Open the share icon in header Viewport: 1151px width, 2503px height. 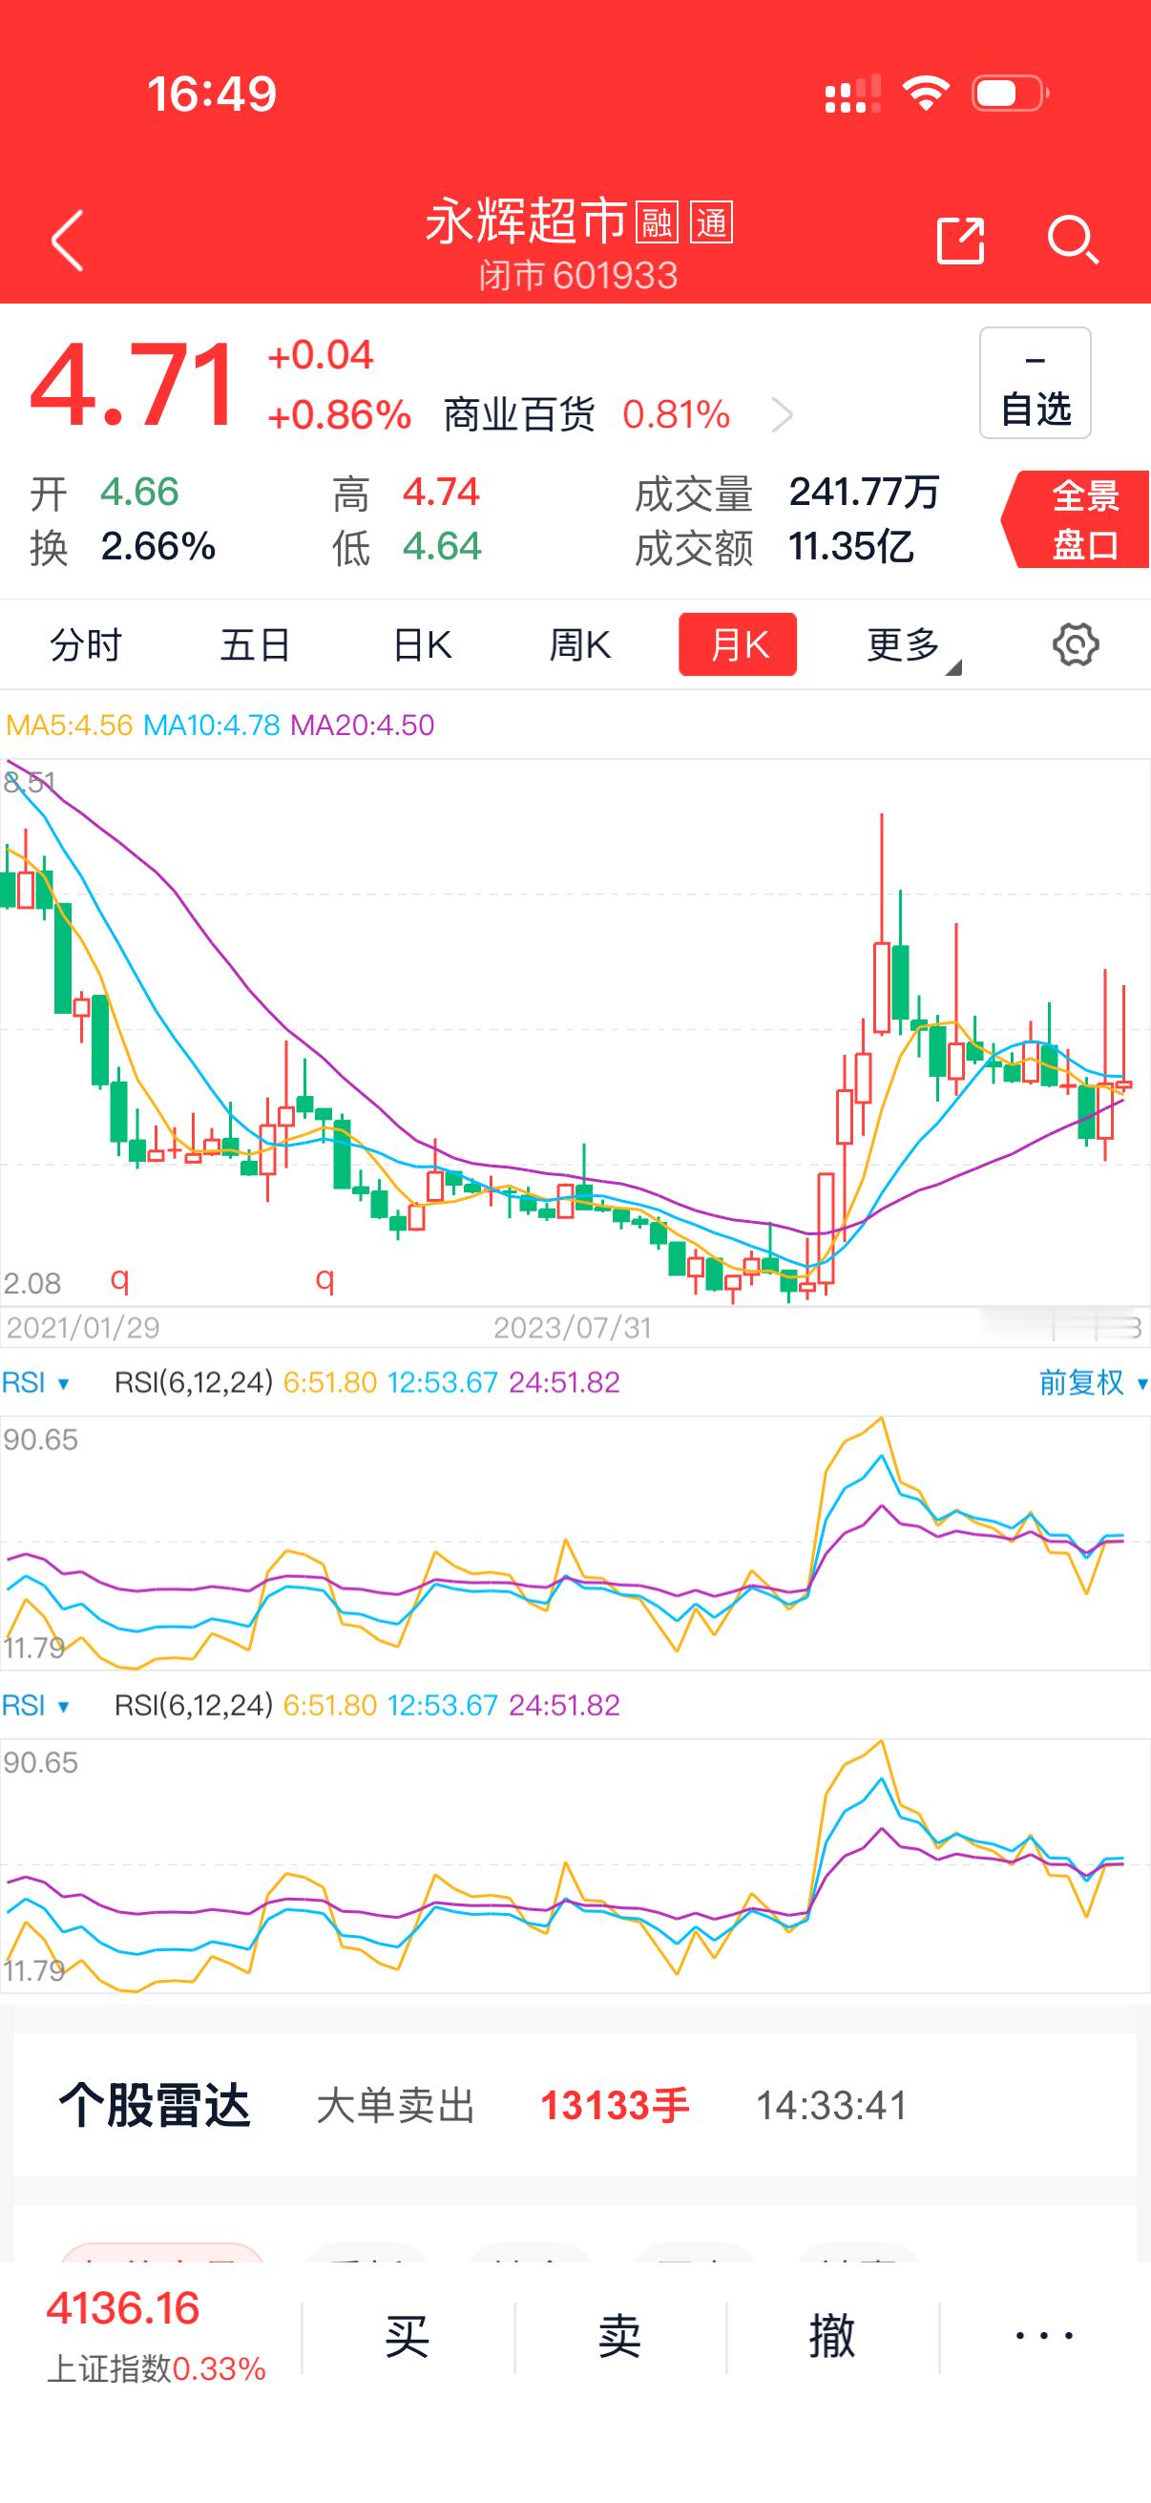pyautogui.click(x=960, y=239)
